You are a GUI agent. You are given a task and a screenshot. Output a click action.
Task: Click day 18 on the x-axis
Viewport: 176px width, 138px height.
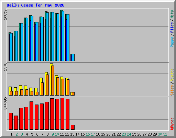tap(98, 134)
